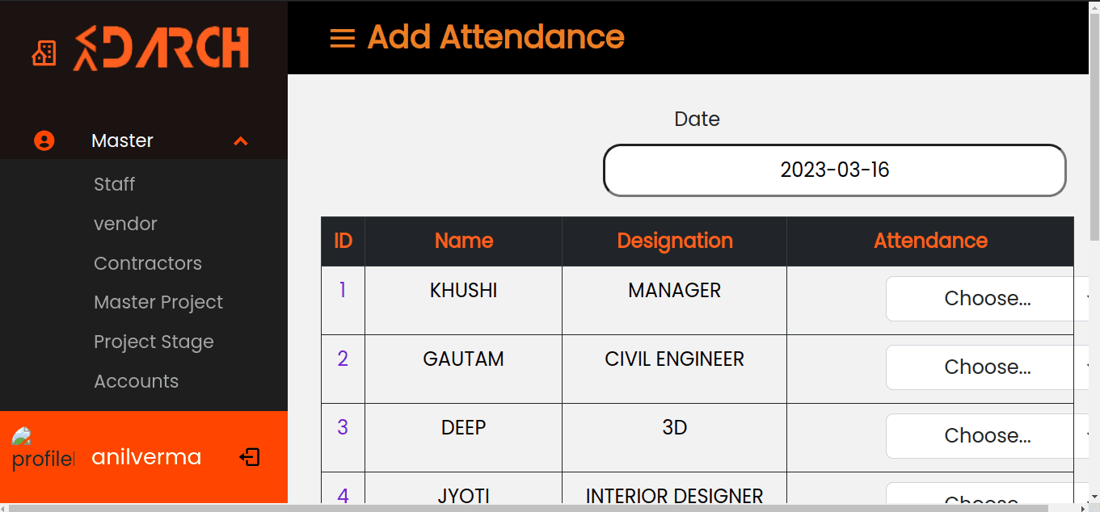
Task: Click the building icon beside the DARCH logo
Action: tap(44, 53)
